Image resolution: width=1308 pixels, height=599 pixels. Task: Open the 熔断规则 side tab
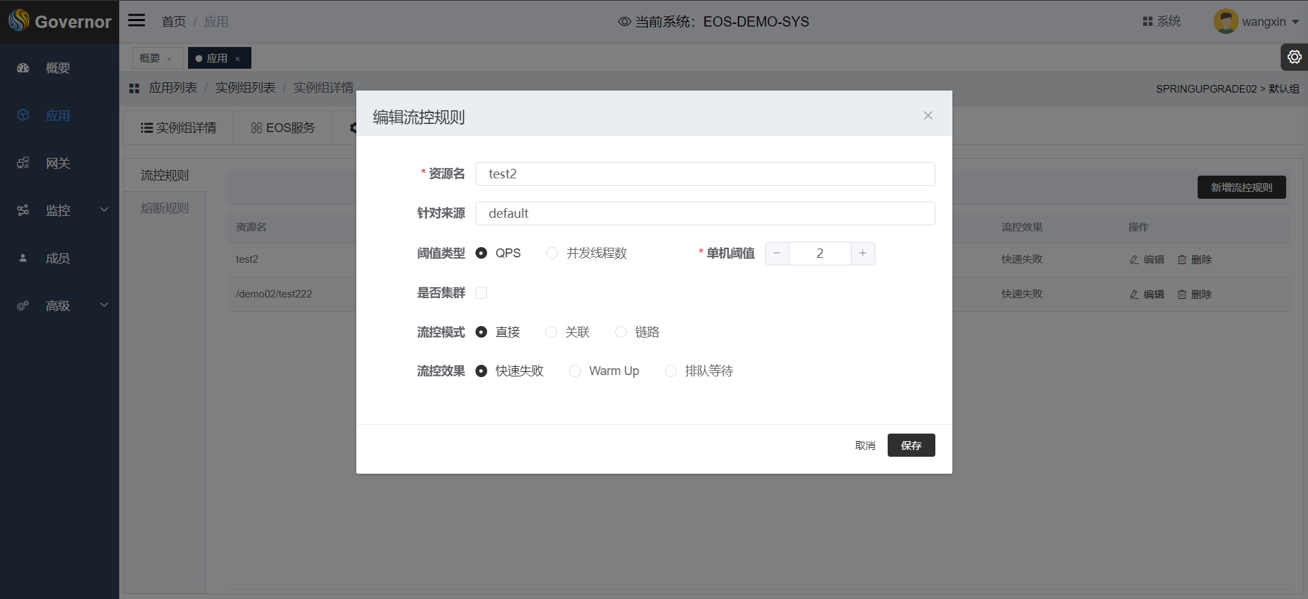click(x=165, y=208)
